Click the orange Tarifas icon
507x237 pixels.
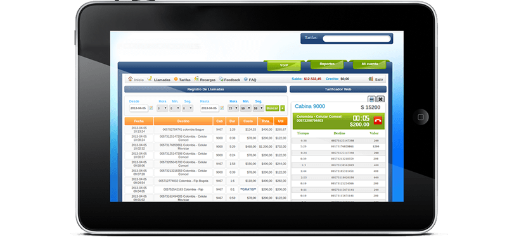[x=176, y=79]
